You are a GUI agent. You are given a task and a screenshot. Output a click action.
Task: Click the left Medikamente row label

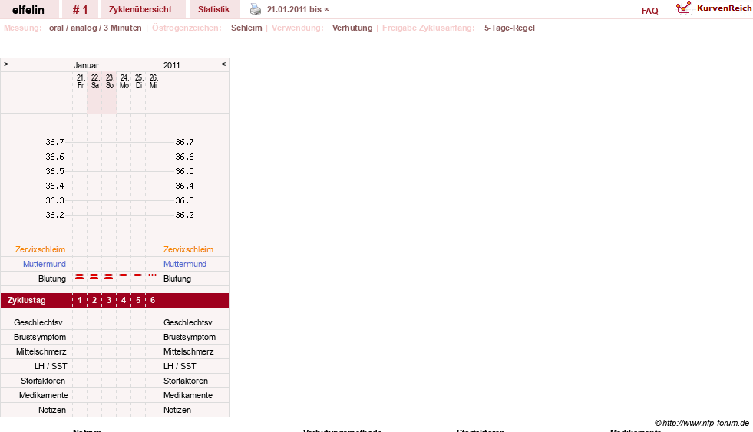(44, 395)
